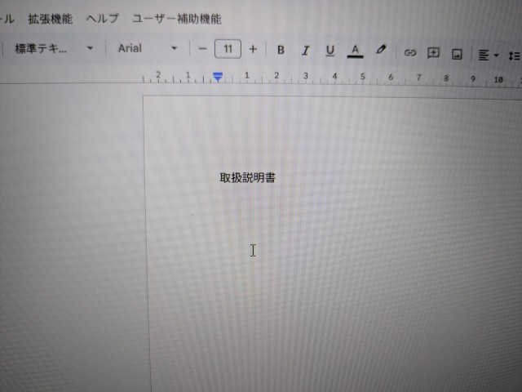Screen dimensions: 522x392
Task: Click the blue indent marker on the ruler
Action: 218,76
